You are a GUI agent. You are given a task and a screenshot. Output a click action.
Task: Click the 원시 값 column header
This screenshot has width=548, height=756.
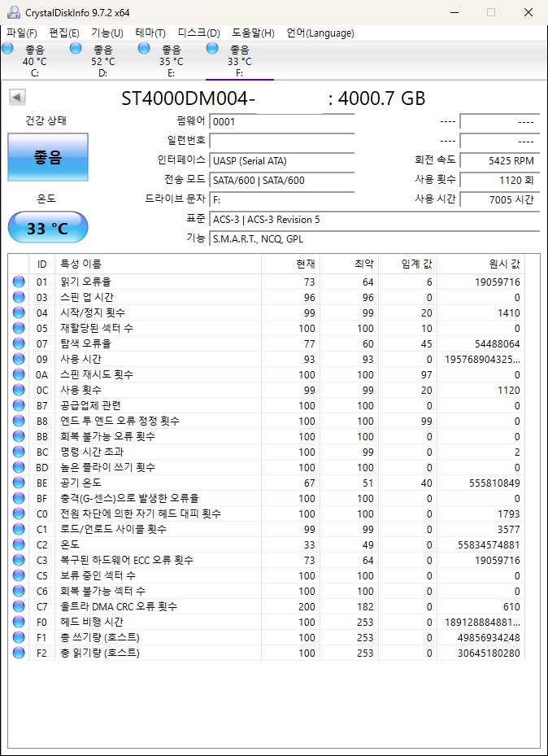pos(481,264)
